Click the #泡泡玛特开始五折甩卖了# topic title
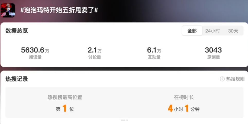The height and width of the screenshot is (124, 248). (x=59, y=10)
